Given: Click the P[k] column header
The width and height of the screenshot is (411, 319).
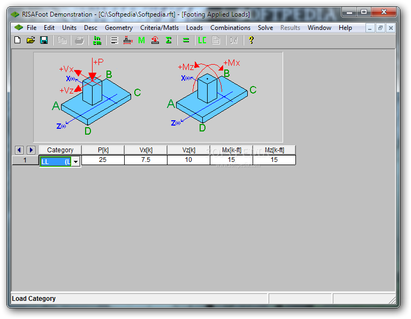Looking at the screenshot, I should pos(103,150).
